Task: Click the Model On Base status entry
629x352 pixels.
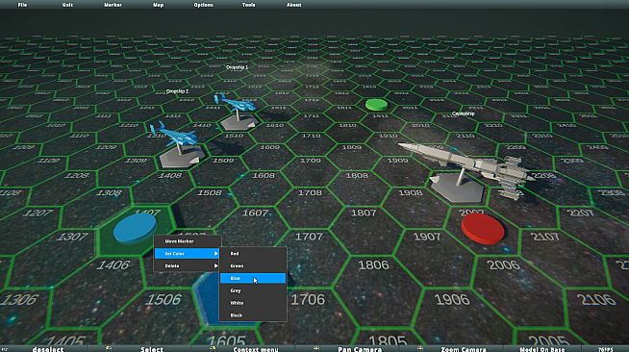Action: 542,349
